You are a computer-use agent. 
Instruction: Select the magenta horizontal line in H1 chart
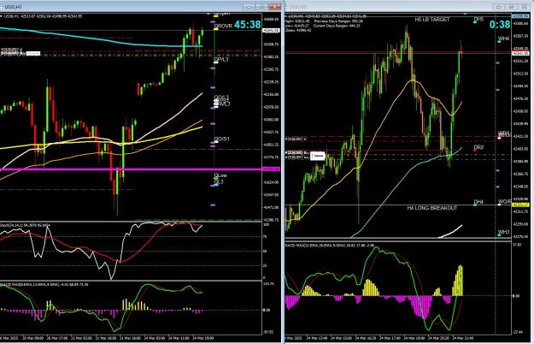(131, 169)
